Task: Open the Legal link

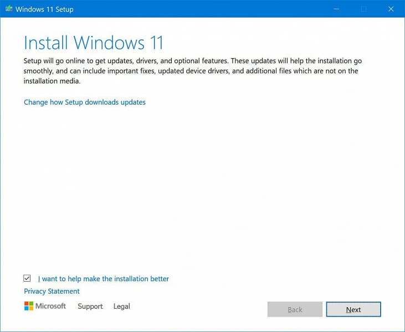Action: click(122, 306)
